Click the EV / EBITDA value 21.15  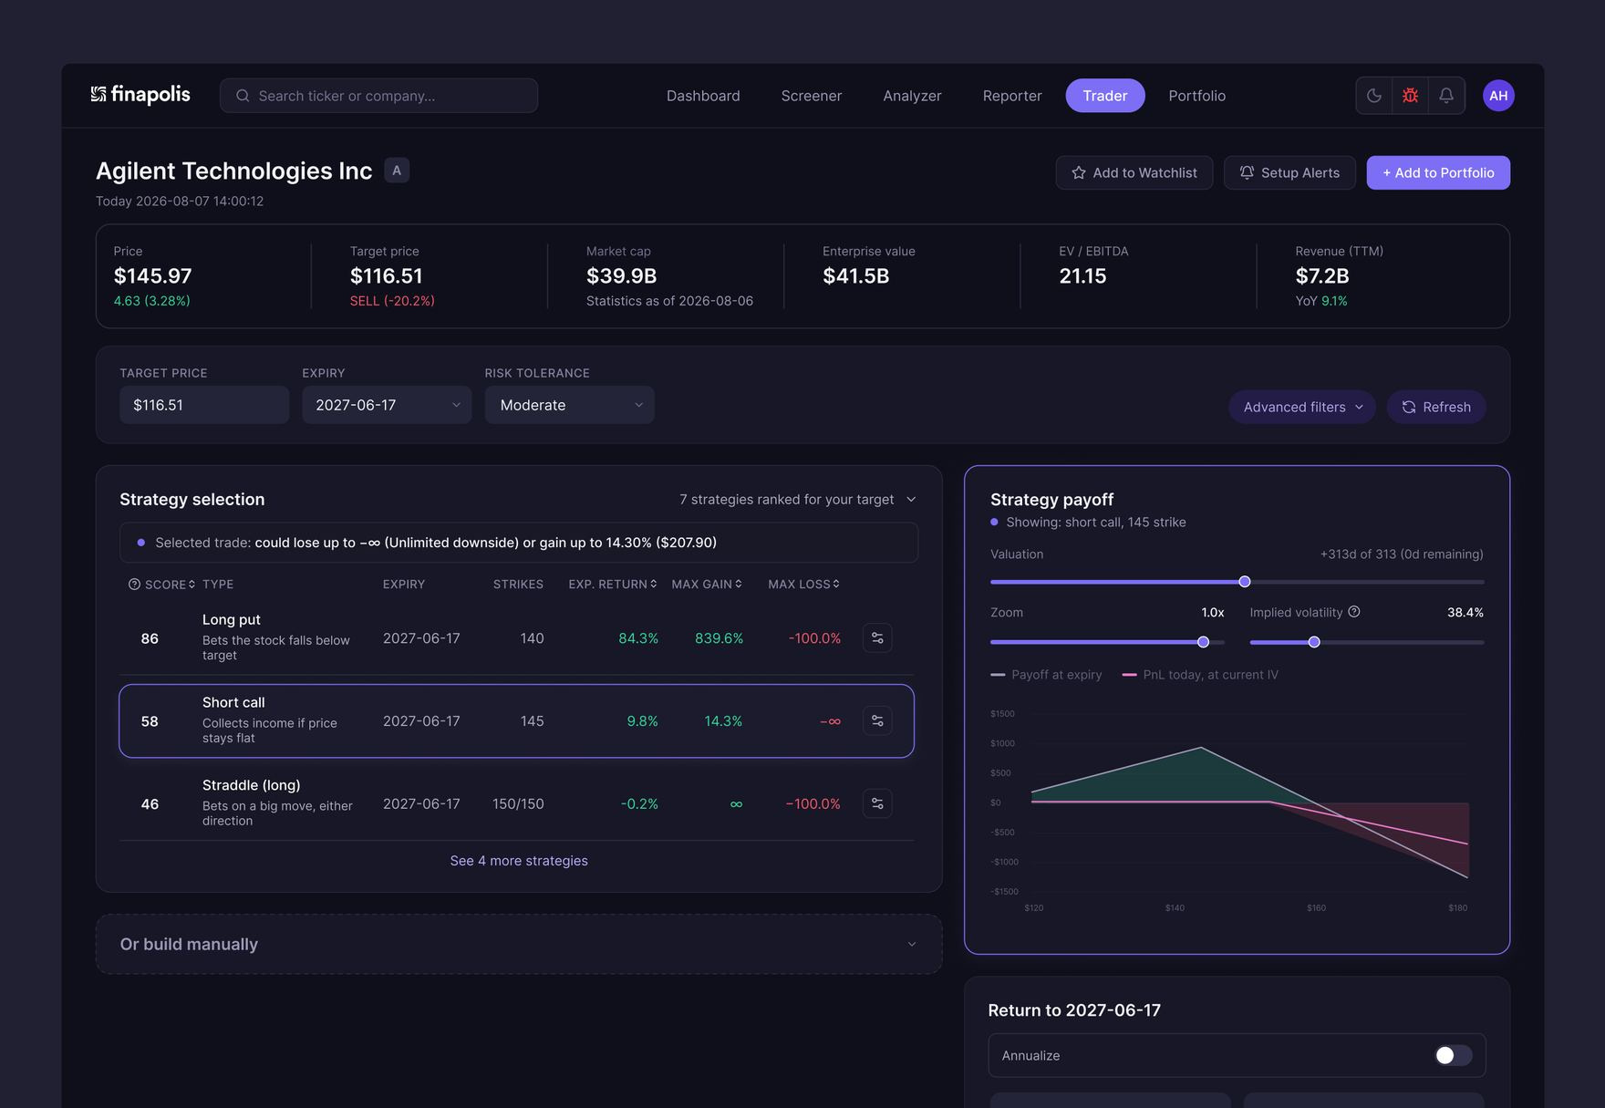pyautogui.click(x=1082, y=275)
